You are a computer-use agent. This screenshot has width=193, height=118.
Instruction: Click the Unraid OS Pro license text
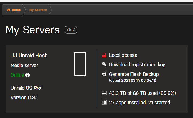[x=26, y=88]
